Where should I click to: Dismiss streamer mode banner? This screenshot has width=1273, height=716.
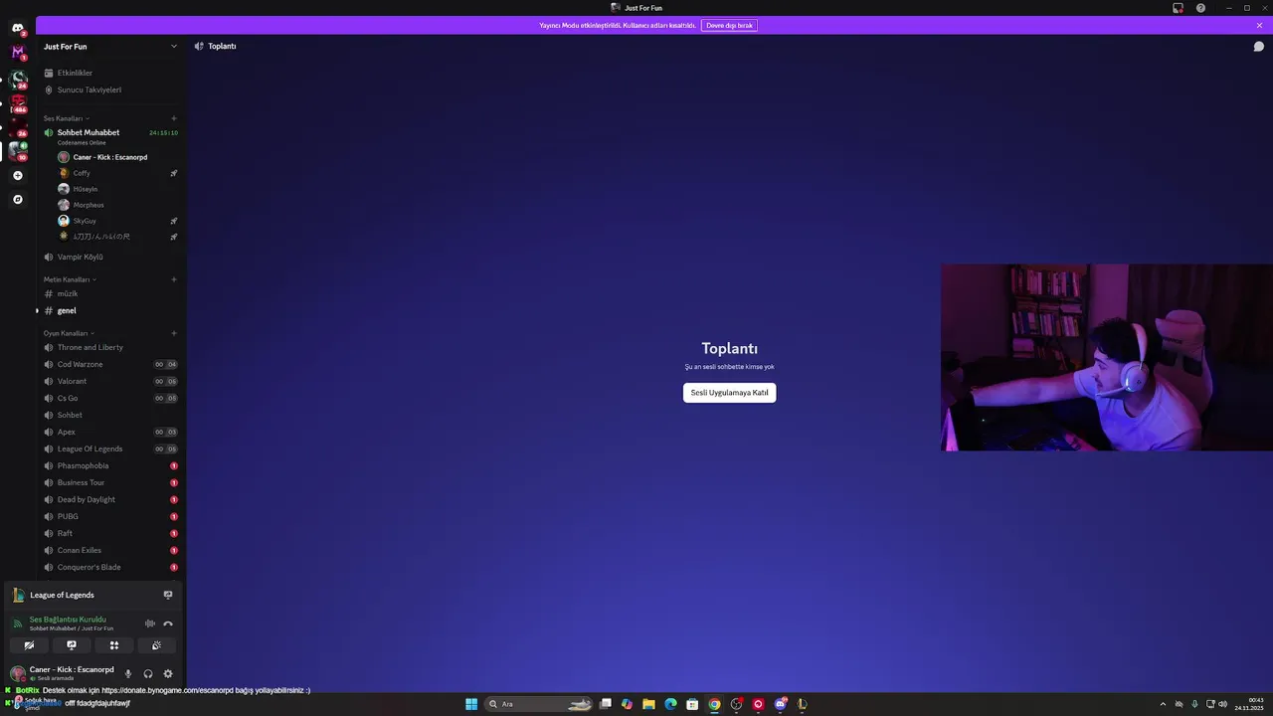[1259, 25]
